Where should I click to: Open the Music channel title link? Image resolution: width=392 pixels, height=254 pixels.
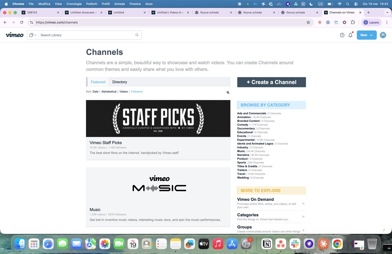95,210
